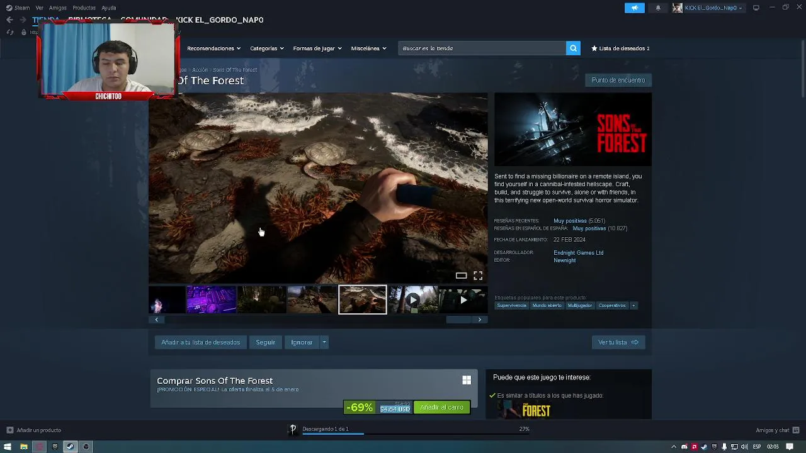Viewport: 806px width, 453px height.
Task: Open the Windows Start menu
Action: point(8,447)
